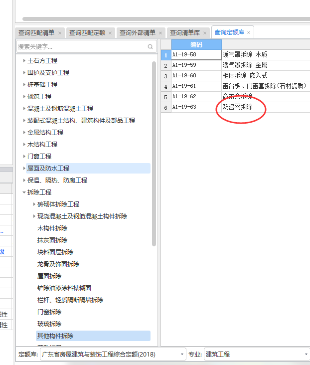
Task: Select 铲除油漆涂料裱糊面 tree item
Action: pos(64,288)
